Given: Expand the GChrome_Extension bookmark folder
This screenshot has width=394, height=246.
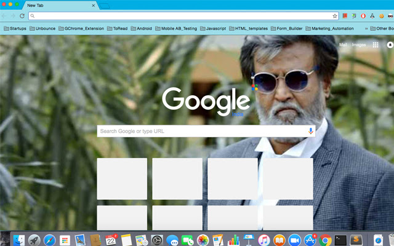Looking at the screenshot, I should click(x=81, y=29).
